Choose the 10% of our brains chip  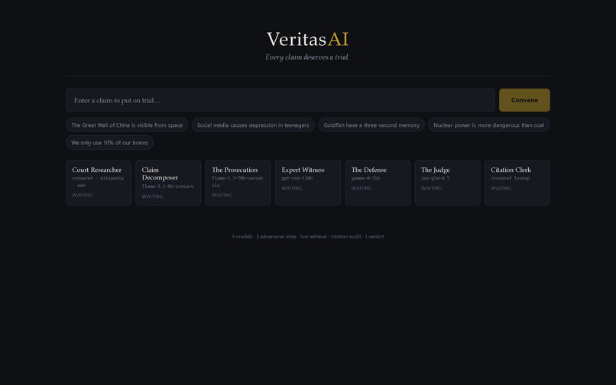[x=109, y=143]
